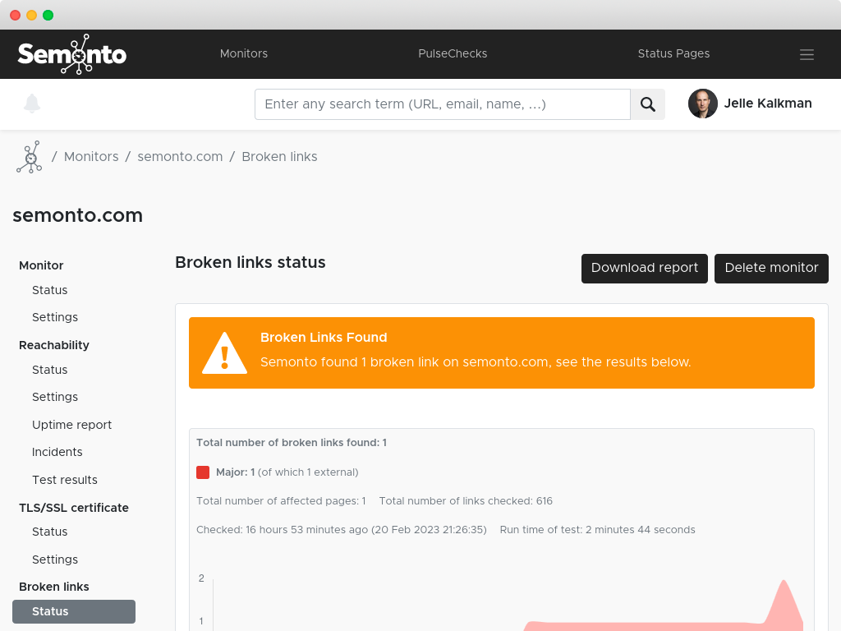Click Monitors in the breadcrumb
This screenshot has width=841, height=631.
click(91, 157)
